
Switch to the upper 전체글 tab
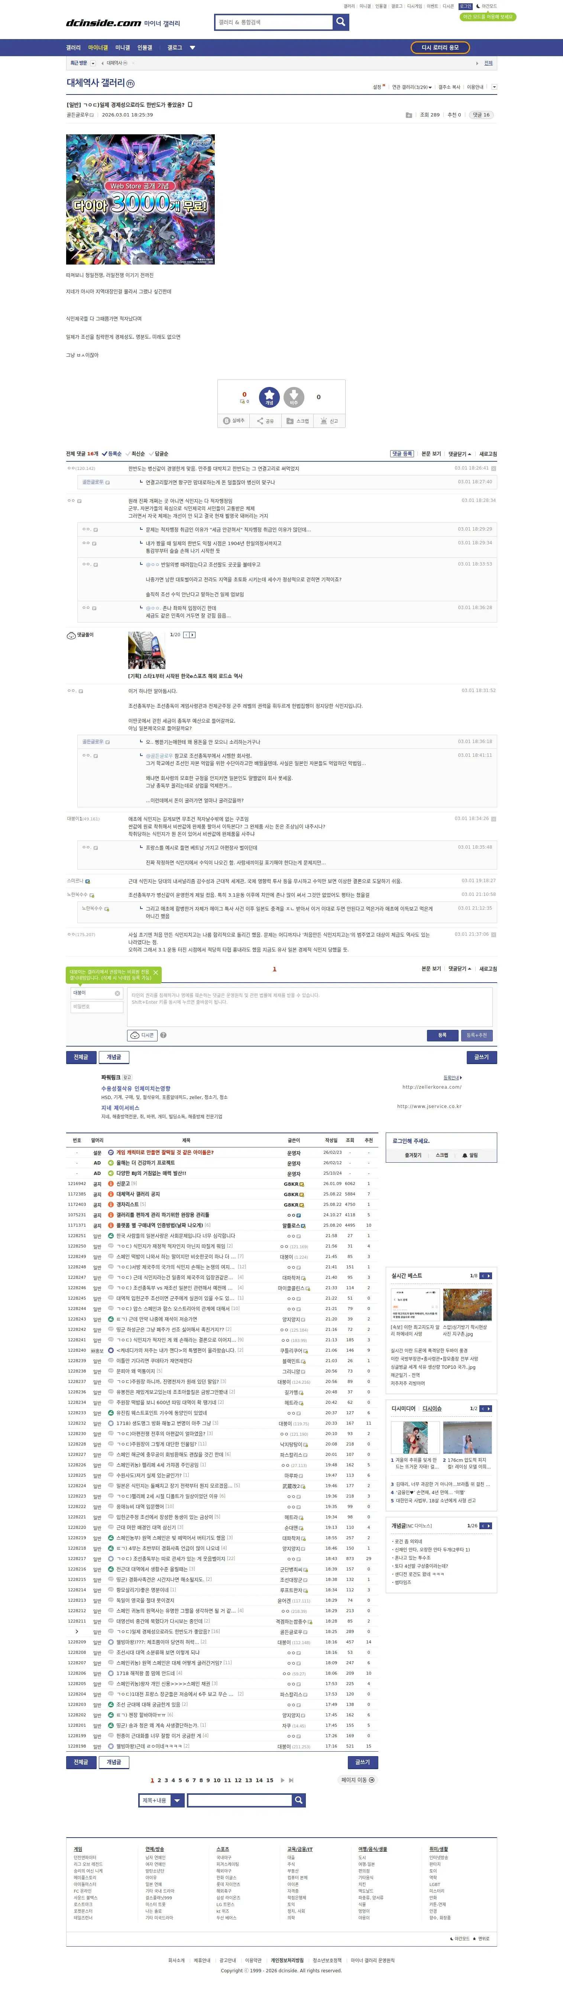(81, 1057)
